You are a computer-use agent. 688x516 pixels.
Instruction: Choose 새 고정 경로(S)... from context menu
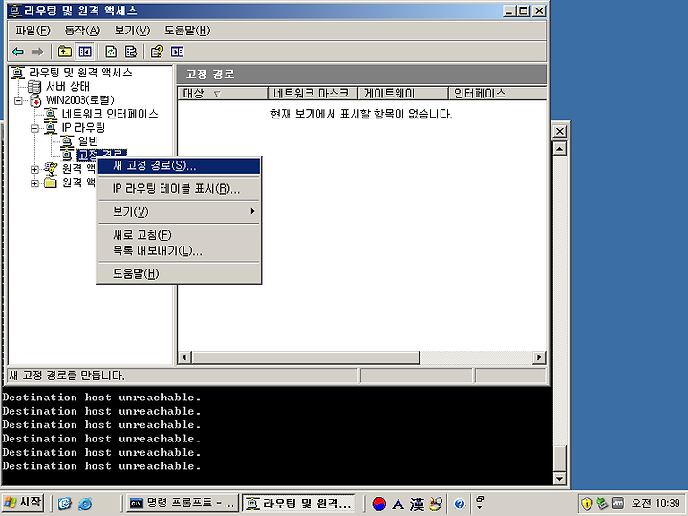pos(179,166)
